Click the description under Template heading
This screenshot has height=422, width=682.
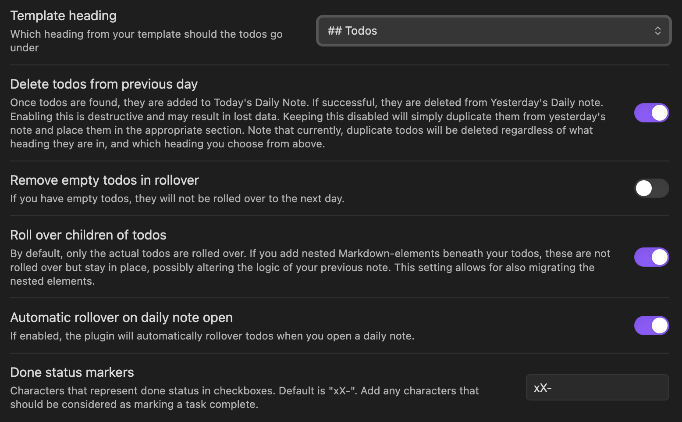click(x=146, y=41)
